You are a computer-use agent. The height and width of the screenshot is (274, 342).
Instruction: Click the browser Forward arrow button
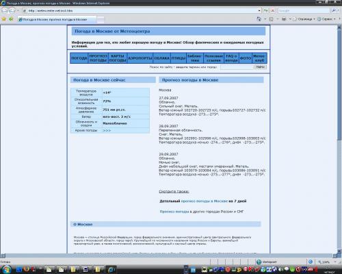pos(12,10)
